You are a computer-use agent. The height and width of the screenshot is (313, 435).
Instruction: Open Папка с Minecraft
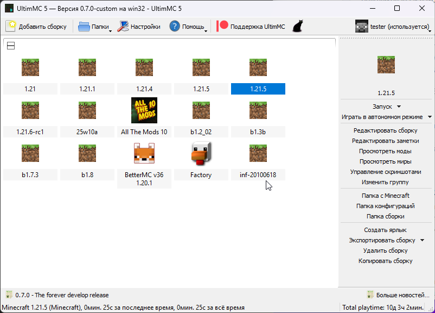tap(385, 196)
